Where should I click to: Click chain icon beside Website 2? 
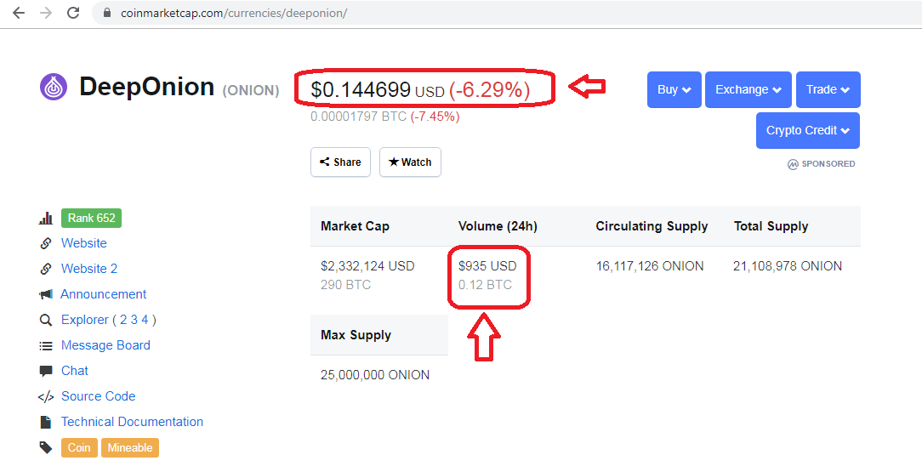pos(46,269)
